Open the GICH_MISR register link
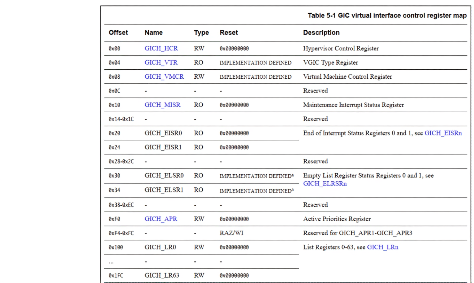The width and height of the screenshot is (474, 283). coord(163,105)
